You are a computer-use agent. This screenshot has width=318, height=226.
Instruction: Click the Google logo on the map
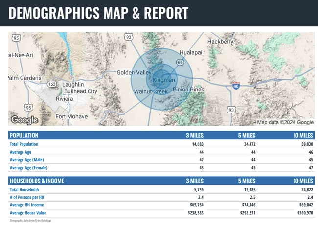pos(24,120)
